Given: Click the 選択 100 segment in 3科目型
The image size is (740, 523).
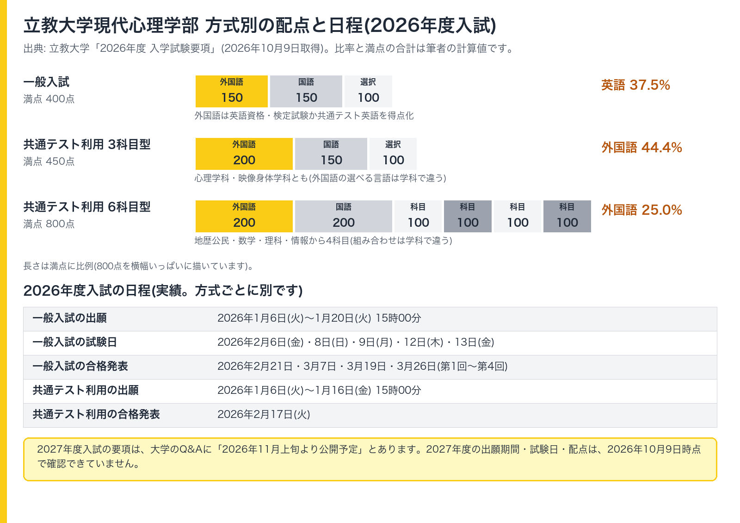Looking at the screenshot, I should pos(393,154).
